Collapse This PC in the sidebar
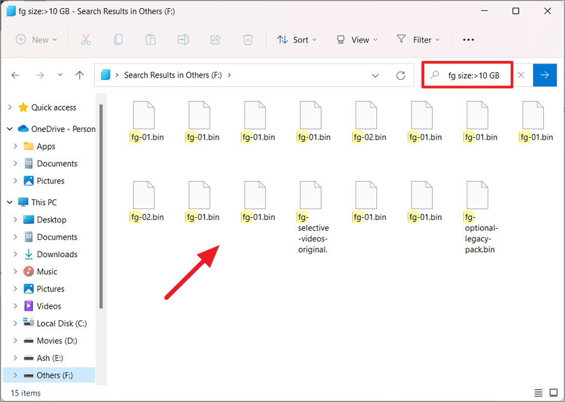565x402 pixels. pyautogui.click(x=9, y=202)
